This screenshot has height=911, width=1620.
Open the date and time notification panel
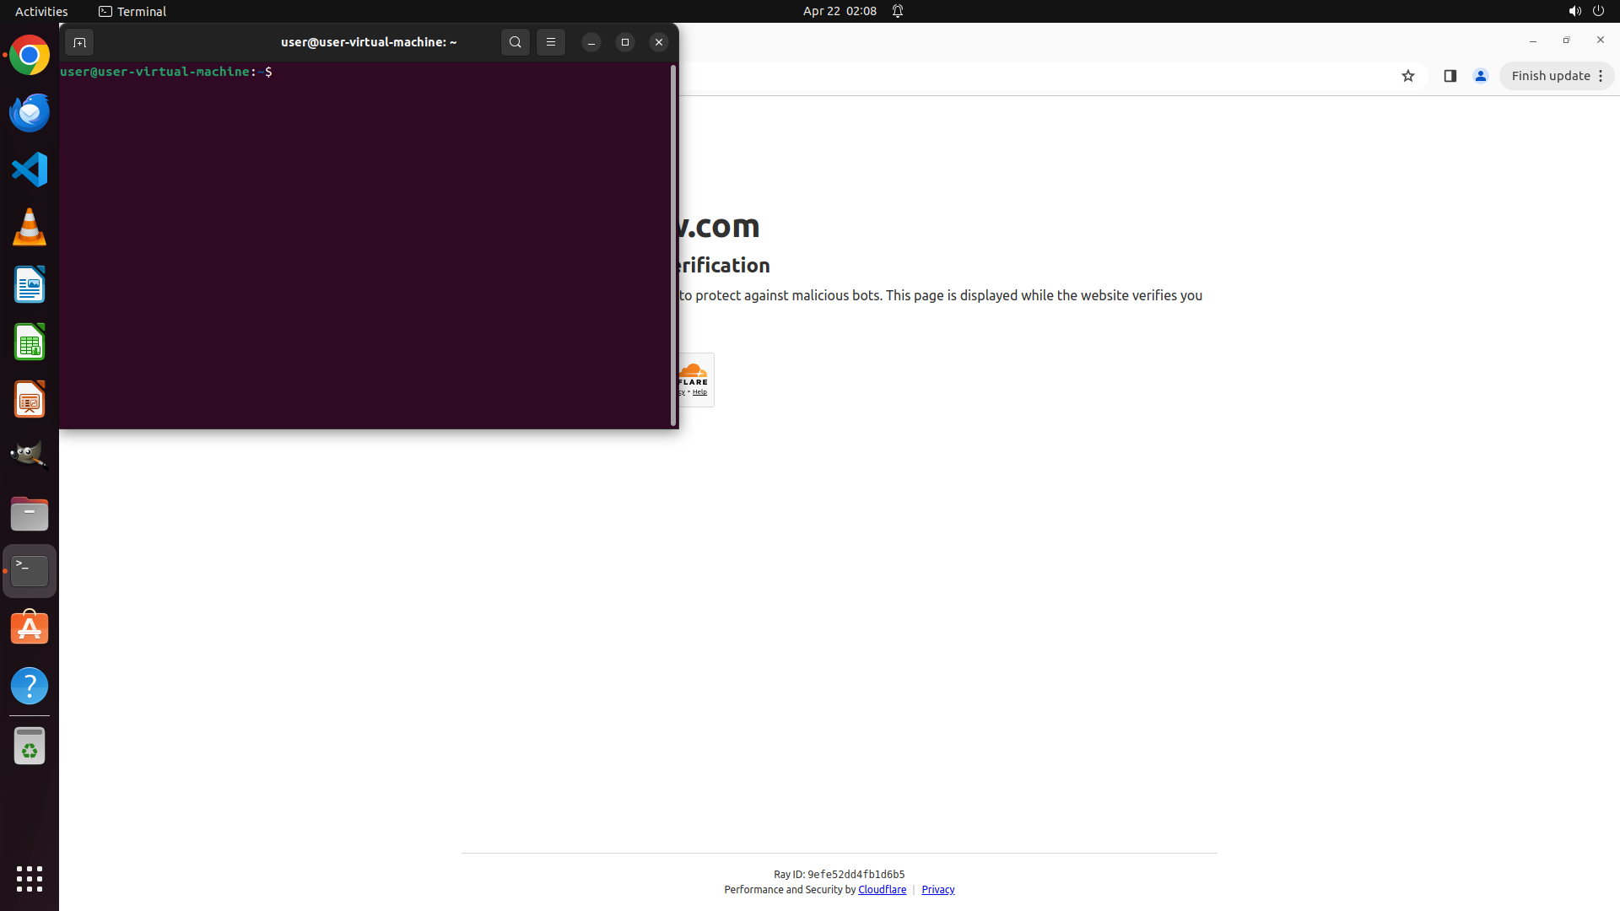(840, 11)
